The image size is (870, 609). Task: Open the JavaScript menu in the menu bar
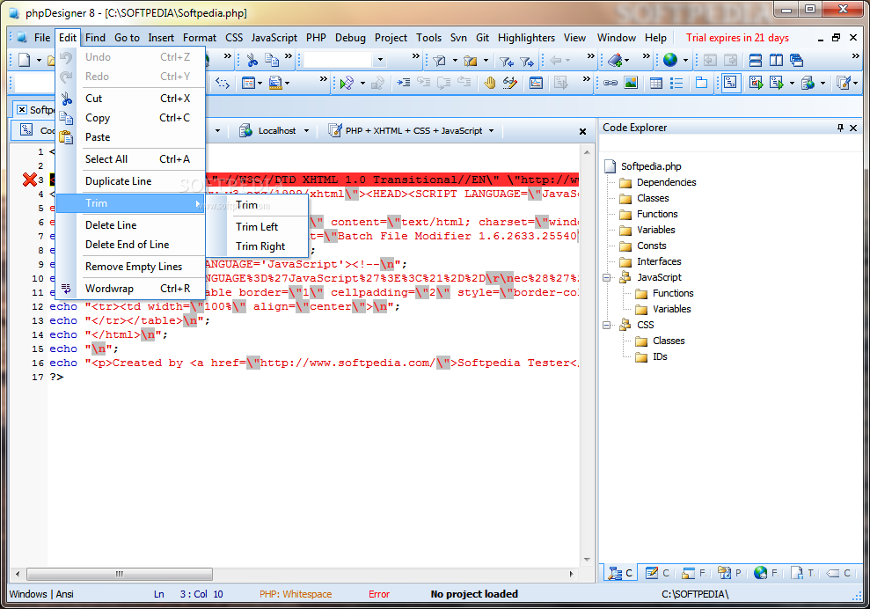click(x=274, y=38)
